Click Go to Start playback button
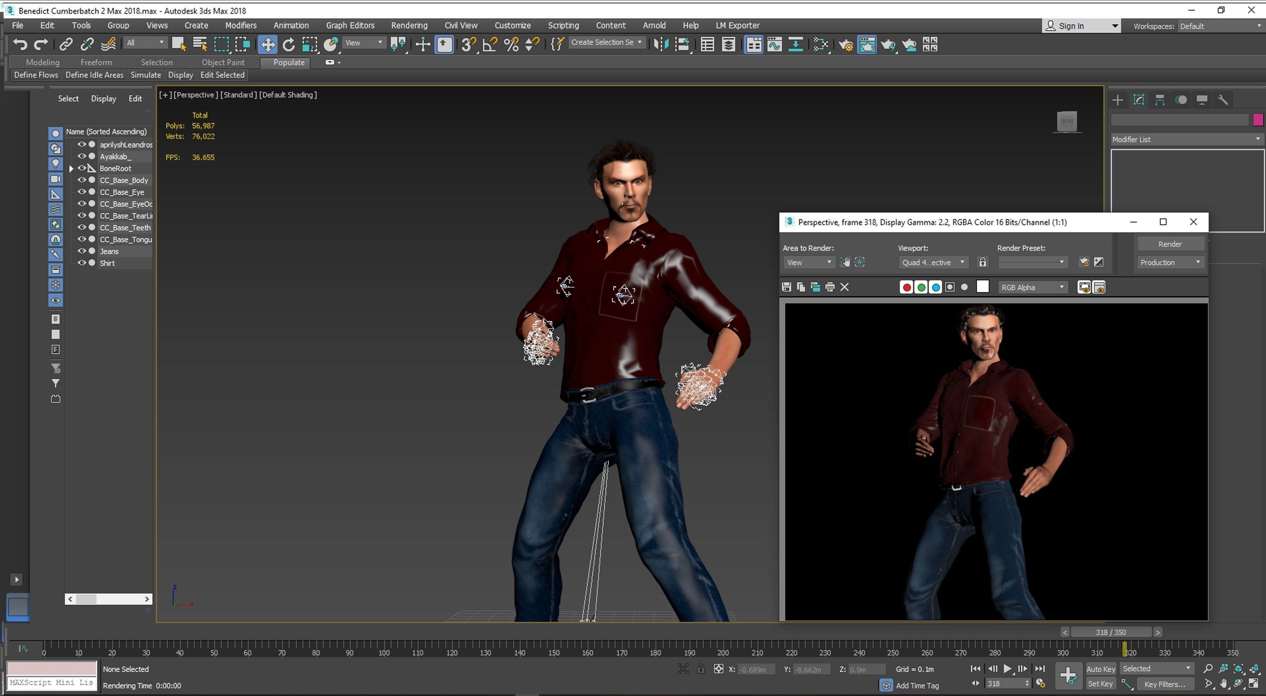Viewport: 1266px width, 696px height. [975, 669]
